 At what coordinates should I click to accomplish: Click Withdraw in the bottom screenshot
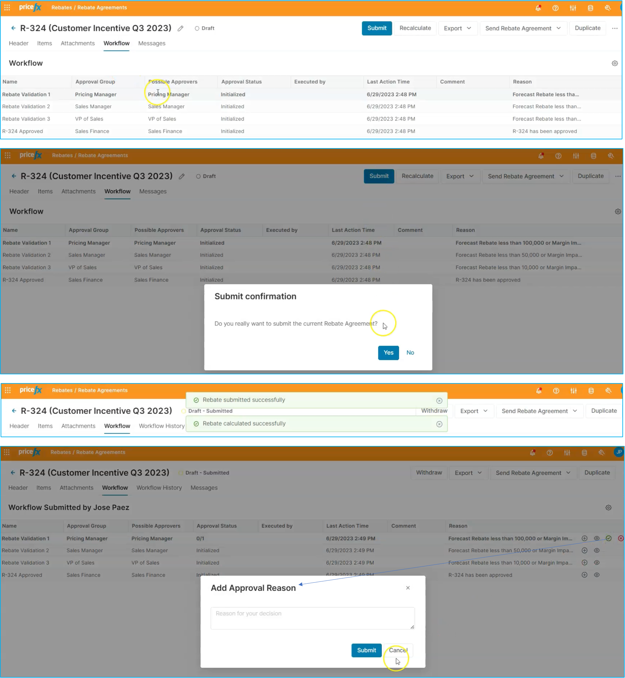coord(429,473)
